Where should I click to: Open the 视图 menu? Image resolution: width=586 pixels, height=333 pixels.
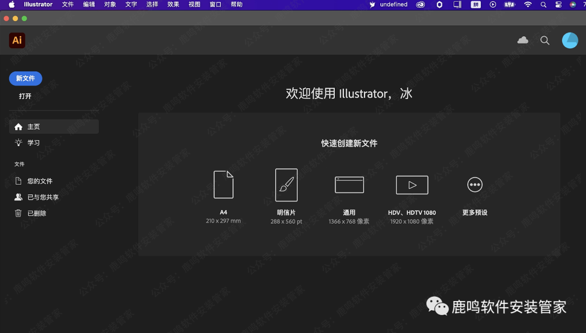click(194, 4)
